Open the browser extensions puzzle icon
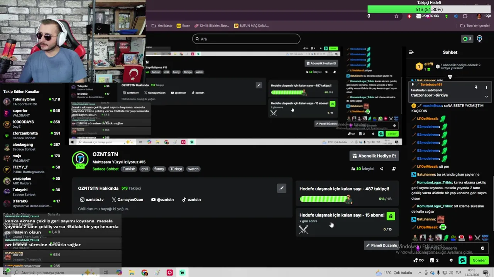Image resolution: width=494 pixels, height=277 pixels. [465, 16]
